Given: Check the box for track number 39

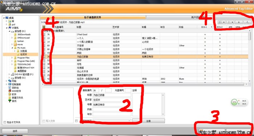Looking at the screenshot, I should pyautogui.click(x=44, y=68).
